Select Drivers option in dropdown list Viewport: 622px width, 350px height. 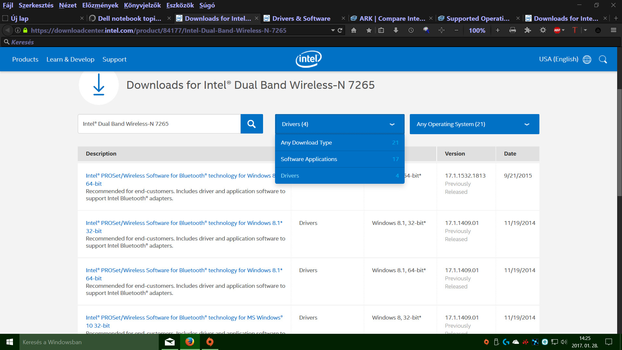[x=340, y=176]
